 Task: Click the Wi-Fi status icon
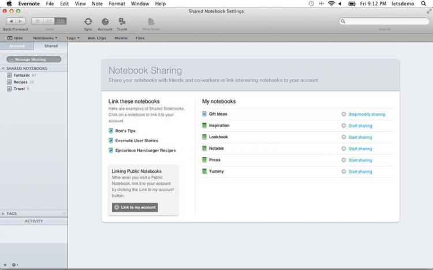pyautogui.click(x=331, y=3)
